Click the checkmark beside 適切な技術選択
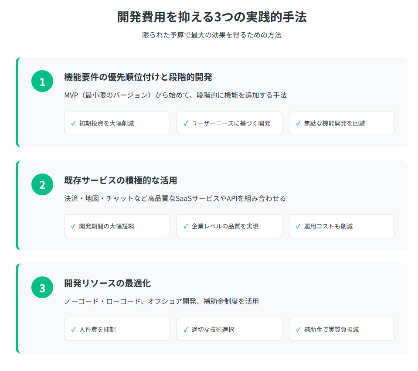 tap(186, 330)
